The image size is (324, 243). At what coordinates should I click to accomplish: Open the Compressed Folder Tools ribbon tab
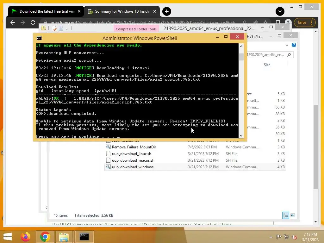pos(136,29)
